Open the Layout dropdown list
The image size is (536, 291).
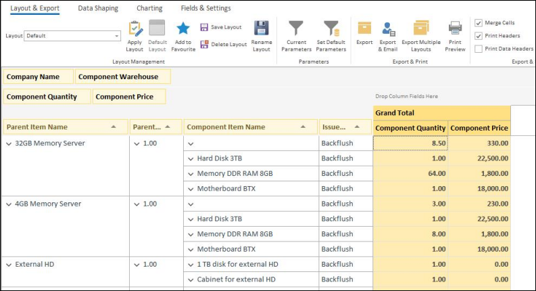116,36
